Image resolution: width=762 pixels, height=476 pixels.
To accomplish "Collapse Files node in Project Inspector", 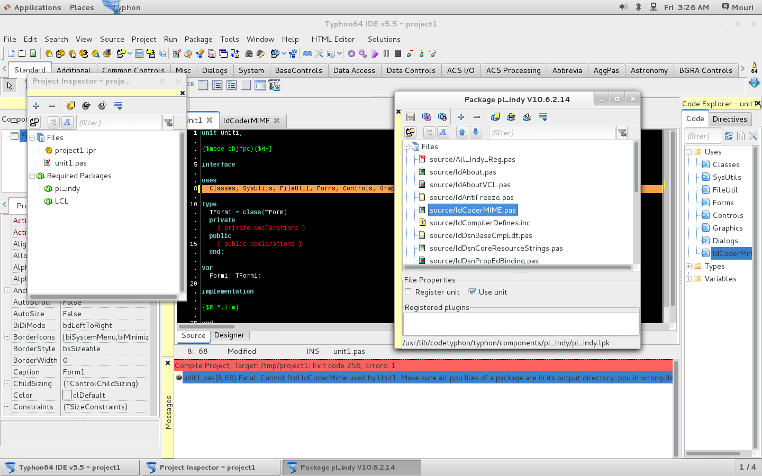I will (32, 138).
